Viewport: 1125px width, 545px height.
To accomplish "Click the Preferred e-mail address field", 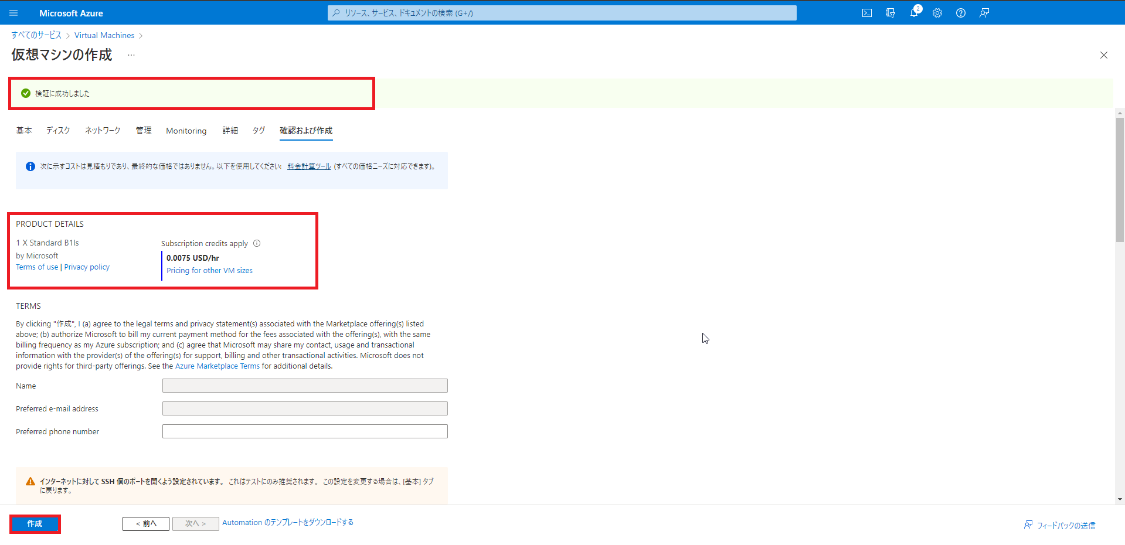I will (x=305, y=408).
